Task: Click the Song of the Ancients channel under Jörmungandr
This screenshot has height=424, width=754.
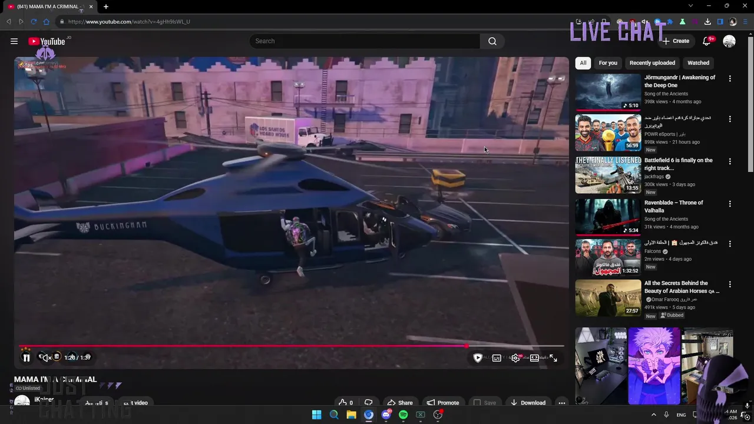Action: pyautogui.click(x=666, y=94)
